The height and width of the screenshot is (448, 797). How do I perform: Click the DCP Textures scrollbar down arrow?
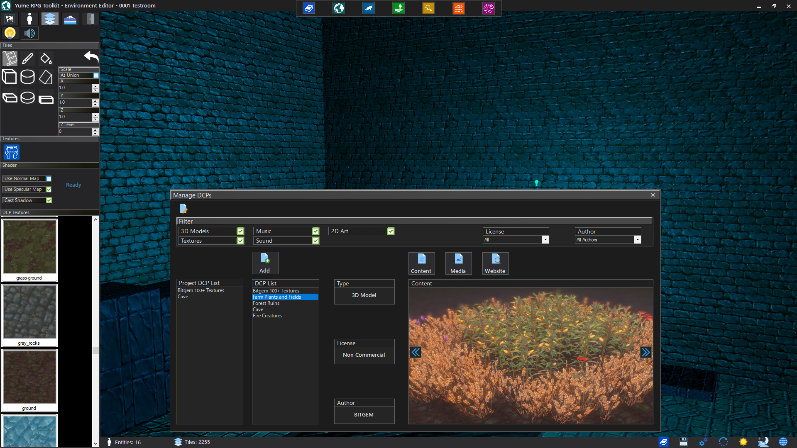pos(95,443)
